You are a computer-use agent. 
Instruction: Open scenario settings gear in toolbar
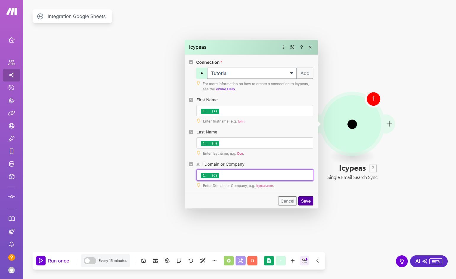point(167,261)
